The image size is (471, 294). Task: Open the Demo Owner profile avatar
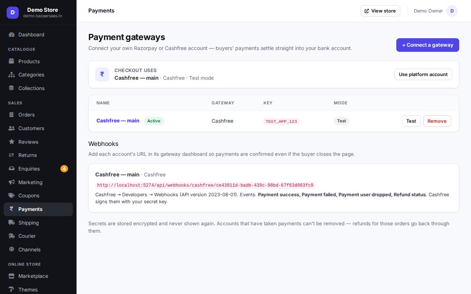452,11
